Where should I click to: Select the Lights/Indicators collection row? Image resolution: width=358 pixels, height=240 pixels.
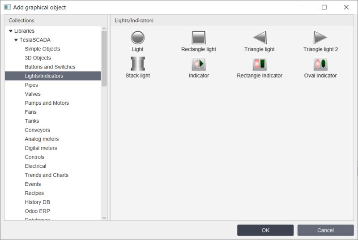pos(53,76)
